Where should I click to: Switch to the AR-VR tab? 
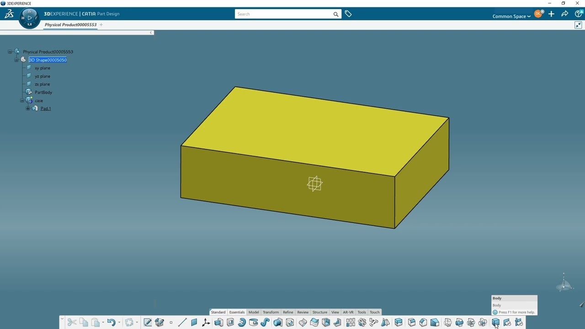[x=348, y=312]
